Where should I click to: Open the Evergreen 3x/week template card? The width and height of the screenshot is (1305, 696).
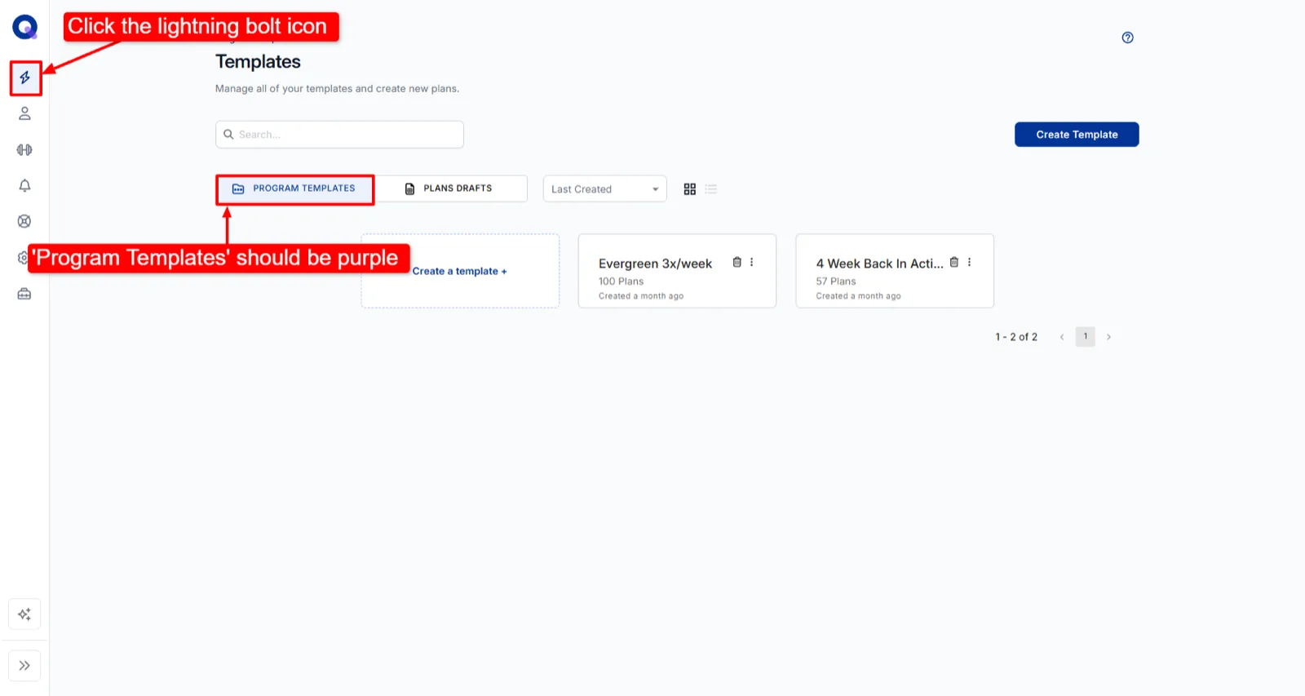(677, 271)
